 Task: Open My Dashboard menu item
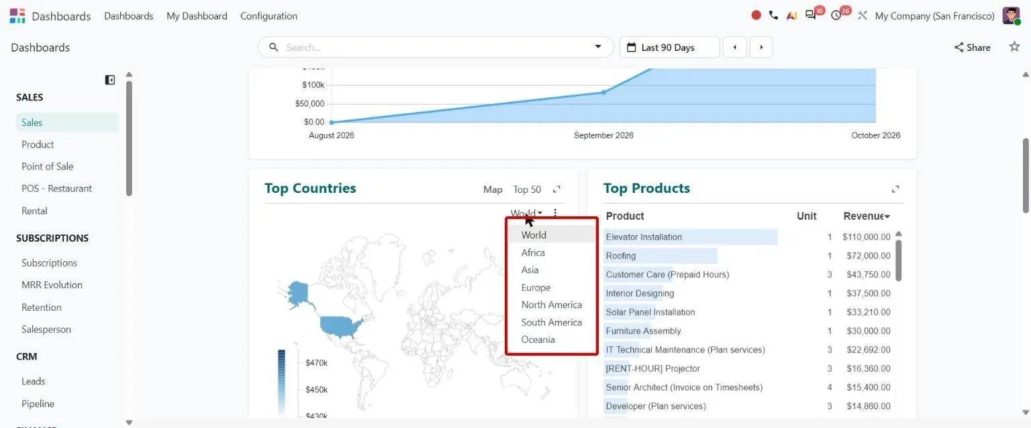(197, 16)
